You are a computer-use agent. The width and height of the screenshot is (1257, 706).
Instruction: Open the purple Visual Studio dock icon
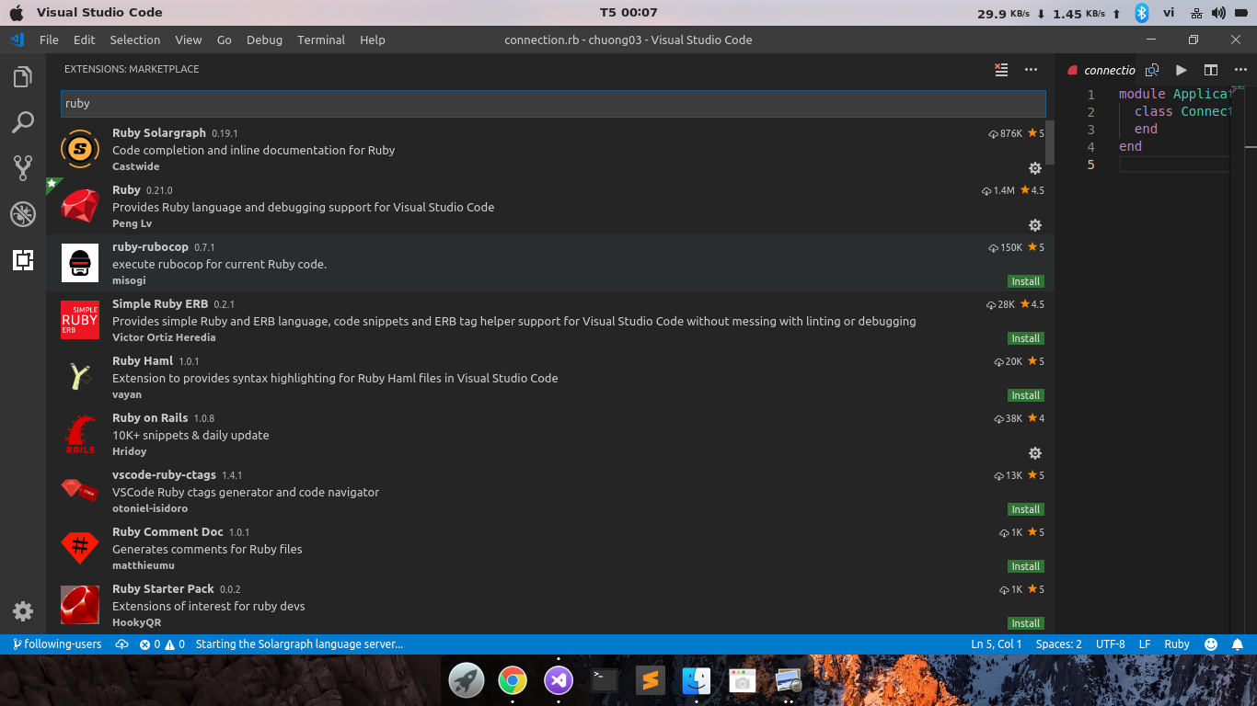click(559, 680)
